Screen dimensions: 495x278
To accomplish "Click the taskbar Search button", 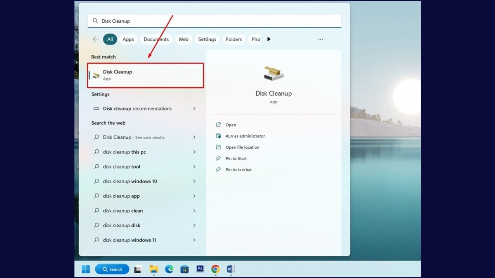I will coord(112,269).
